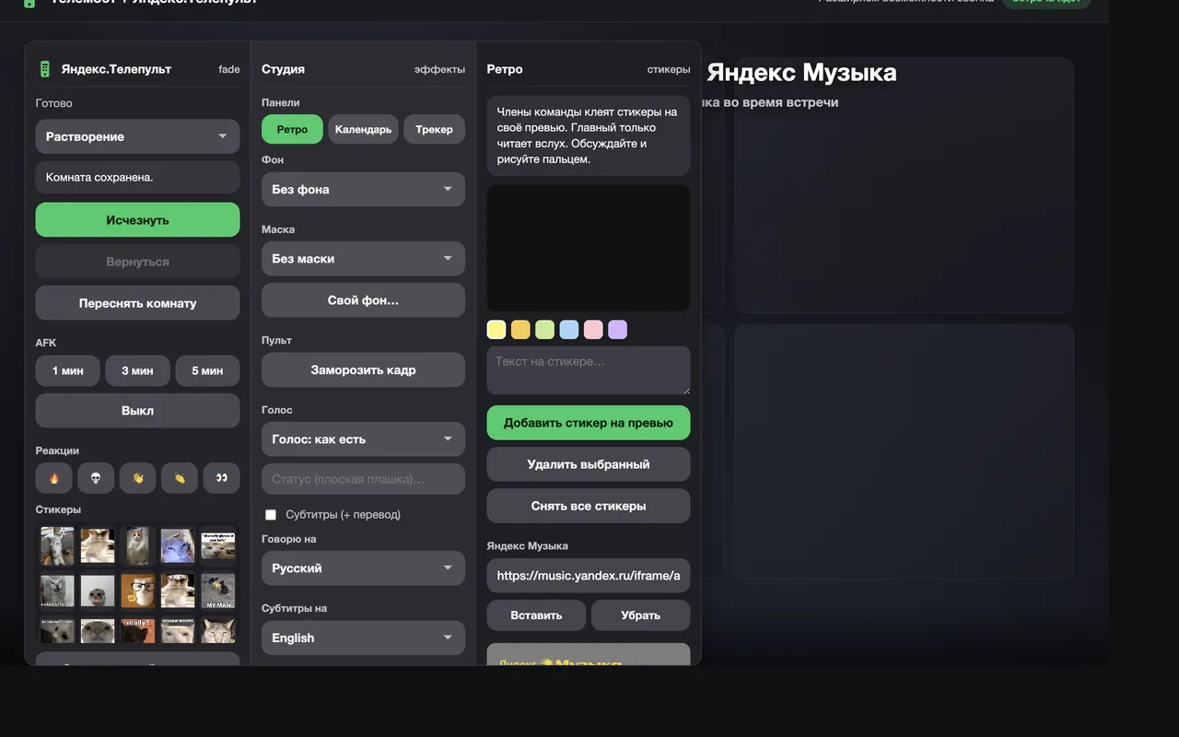This screenshot has width=1179, height=737.
Task: Click Переснять комнату button
Action: (x=137, y=303)
